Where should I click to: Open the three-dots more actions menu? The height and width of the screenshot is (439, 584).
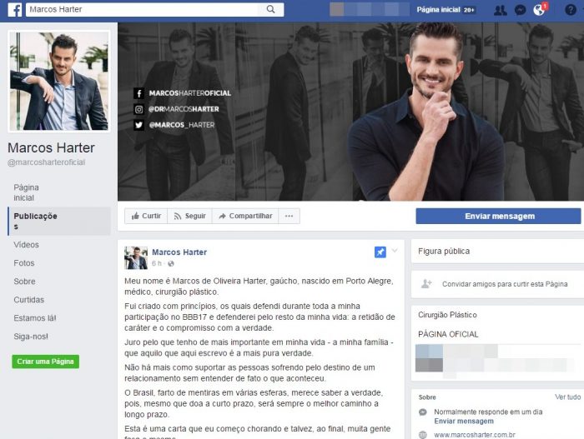[x=289, y=216]
